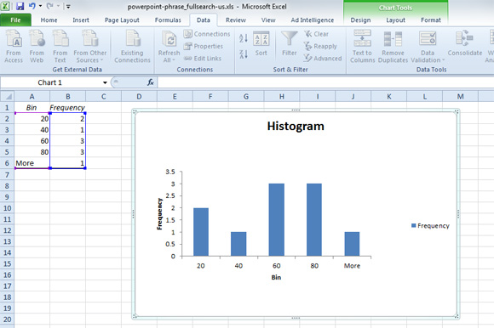
Task: Open Chart Tools Format tab
Action: tap(431, 20)
